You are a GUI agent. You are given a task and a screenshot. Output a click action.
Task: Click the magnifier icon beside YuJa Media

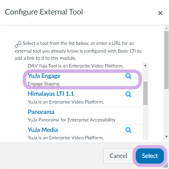[x=128, y=130]
